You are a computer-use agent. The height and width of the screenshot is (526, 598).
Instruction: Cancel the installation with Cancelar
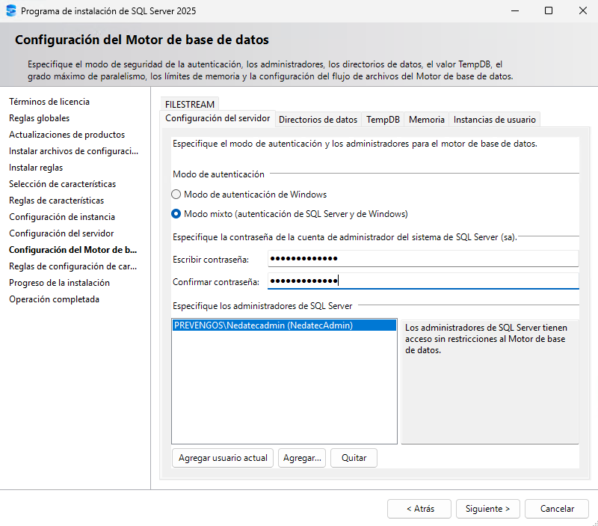(x=557, y=509)
